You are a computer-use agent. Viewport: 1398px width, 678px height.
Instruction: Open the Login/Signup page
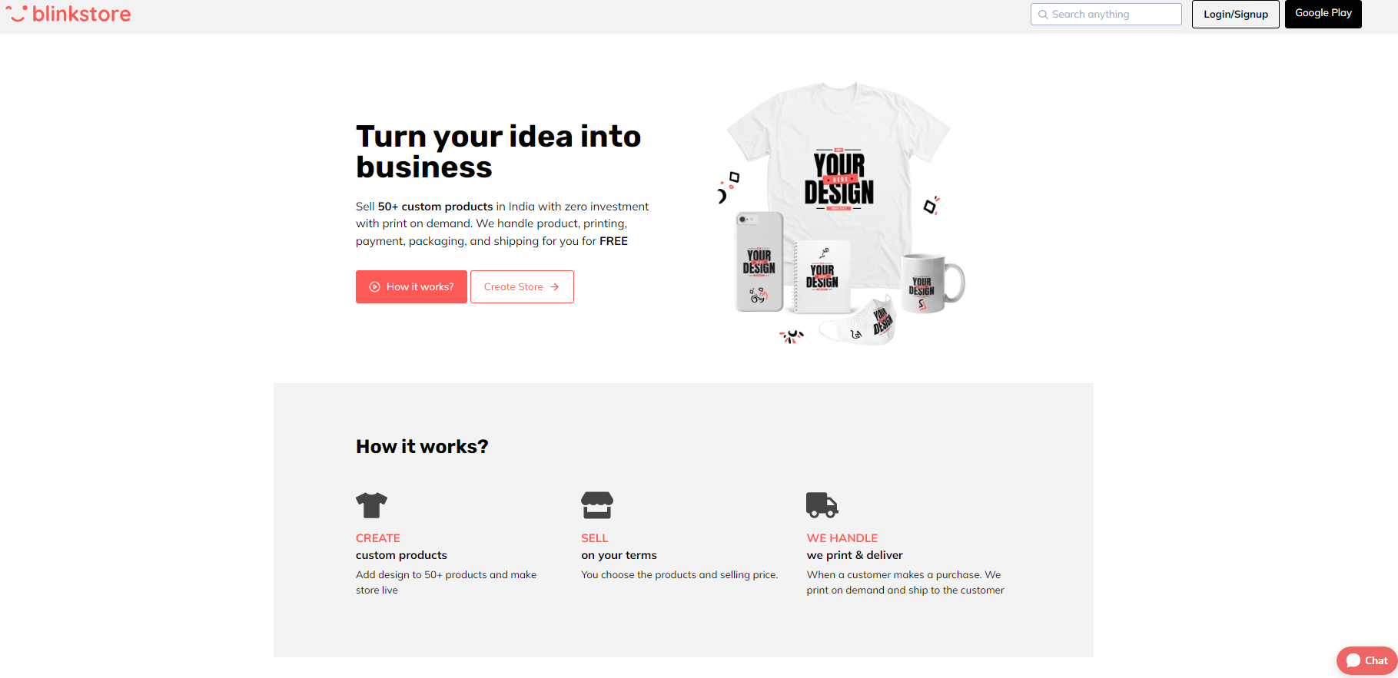[1235, 15]
